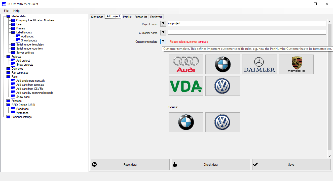333x181 pixels.
Task: Open Add parts from CSV file
Action: [30, 89]
